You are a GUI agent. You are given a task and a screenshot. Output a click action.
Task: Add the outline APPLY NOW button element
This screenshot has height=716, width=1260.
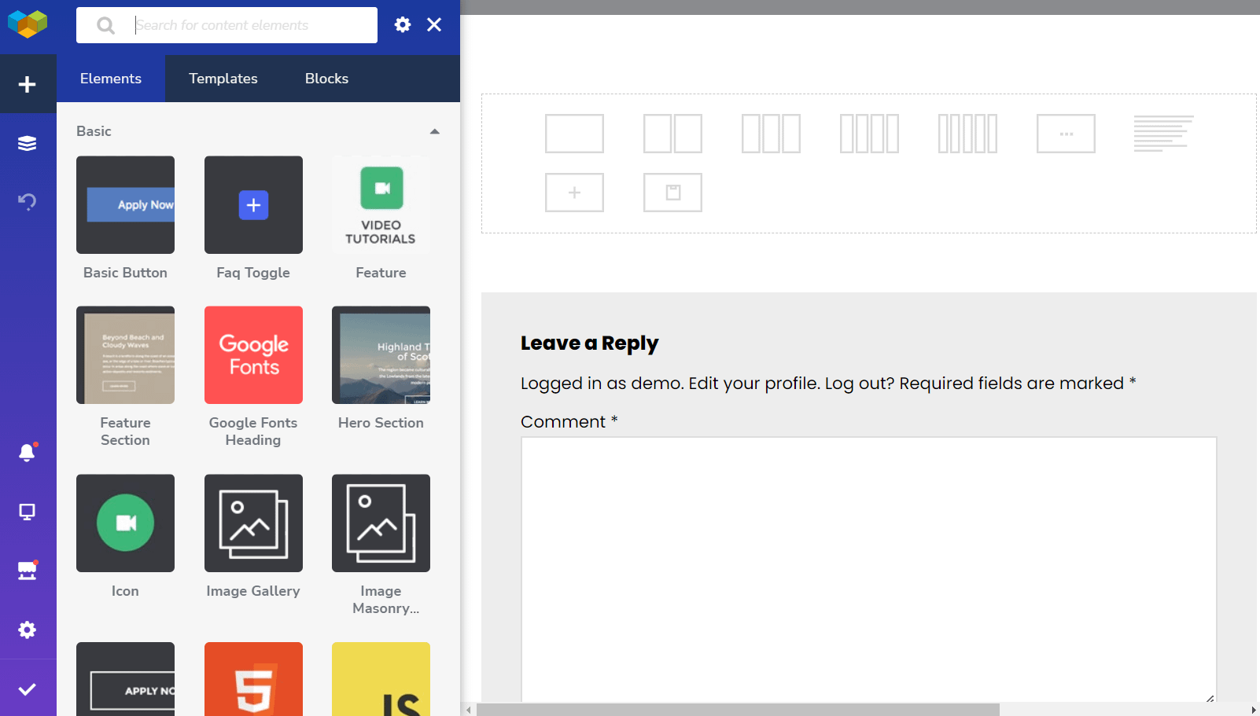click(126, 680)
